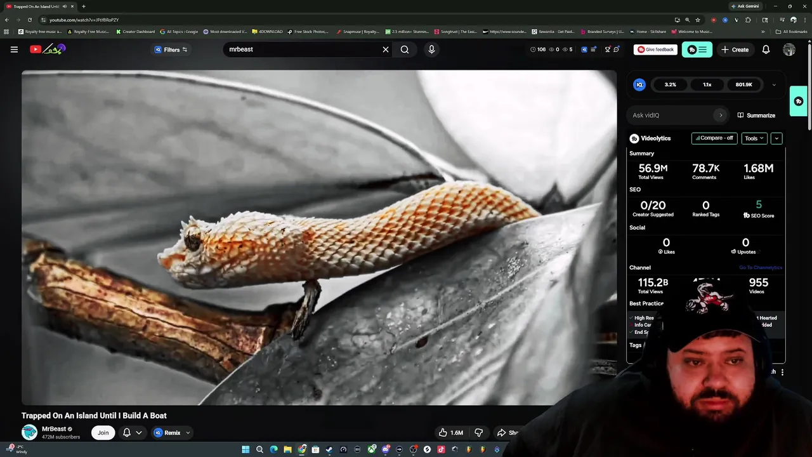Open the Videolytics Tools dropdown
Screen dimensions: 812x457
tap(754, 138)
